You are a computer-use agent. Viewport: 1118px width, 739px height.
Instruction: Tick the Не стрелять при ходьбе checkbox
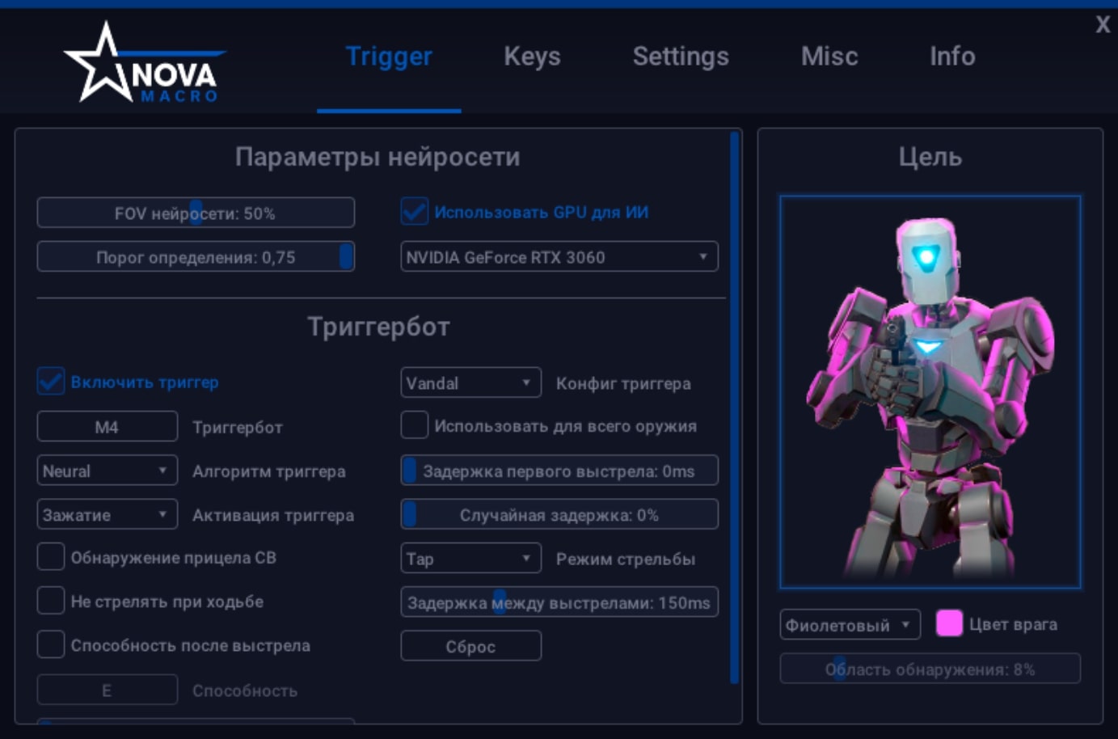pos(51,601)
